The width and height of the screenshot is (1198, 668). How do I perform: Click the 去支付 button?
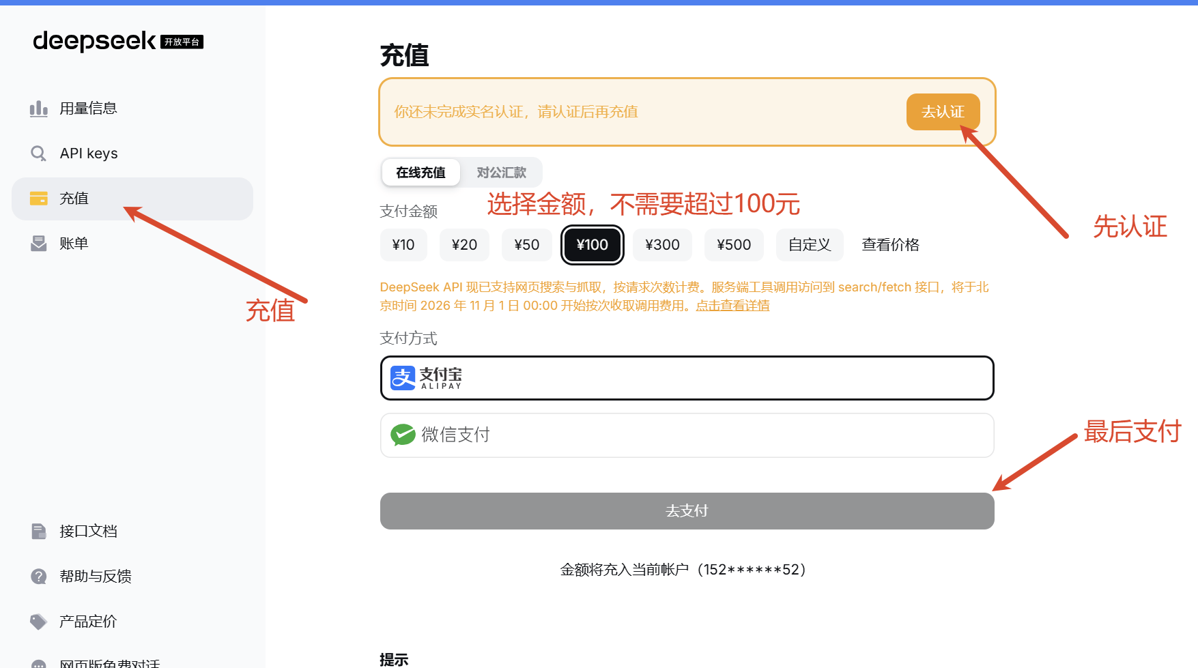[x=687, y=511]
